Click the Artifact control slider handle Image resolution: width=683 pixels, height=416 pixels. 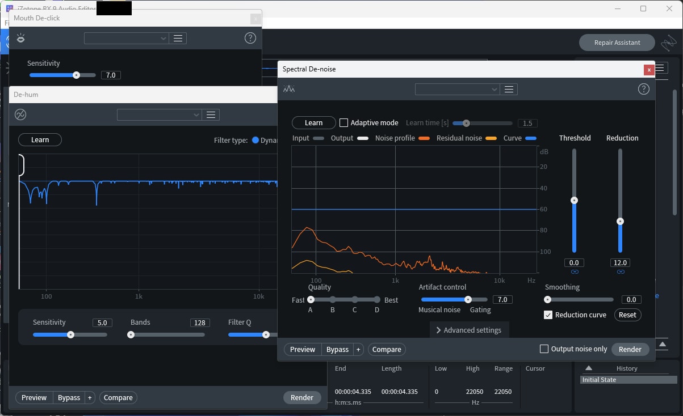[468, 299]
